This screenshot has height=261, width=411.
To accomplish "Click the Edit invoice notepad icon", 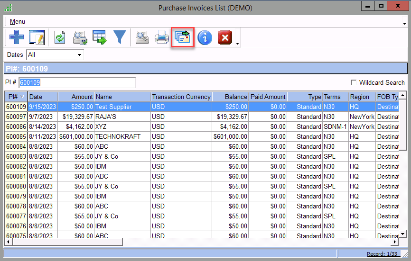I will (x=37, y=37).
